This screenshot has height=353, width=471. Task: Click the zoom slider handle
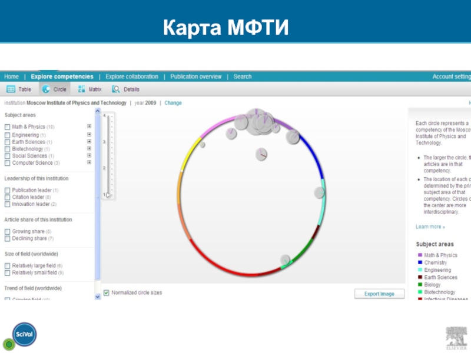[108, 195]
